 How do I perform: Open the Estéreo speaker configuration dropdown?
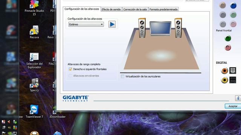click(x=86, y=24)
